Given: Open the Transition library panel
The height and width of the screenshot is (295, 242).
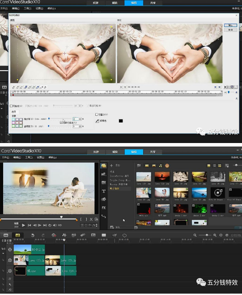Looking at the screenshot, I should pyautogui.click(x=104, y=182).
